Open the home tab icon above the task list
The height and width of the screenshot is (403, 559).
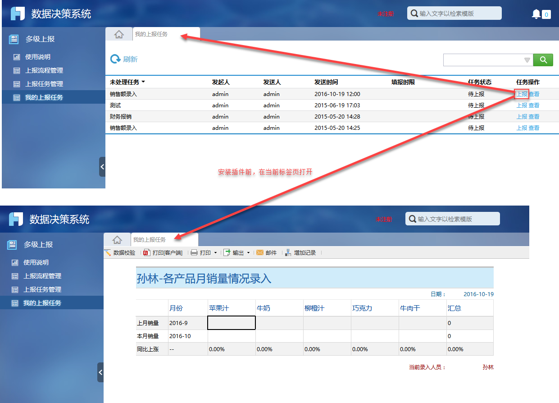pos(119,34)
